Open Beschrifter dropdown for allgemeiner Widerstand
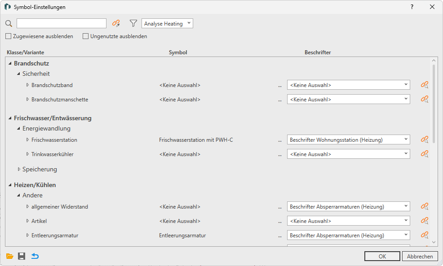443x266 pixels. (348, 206)
